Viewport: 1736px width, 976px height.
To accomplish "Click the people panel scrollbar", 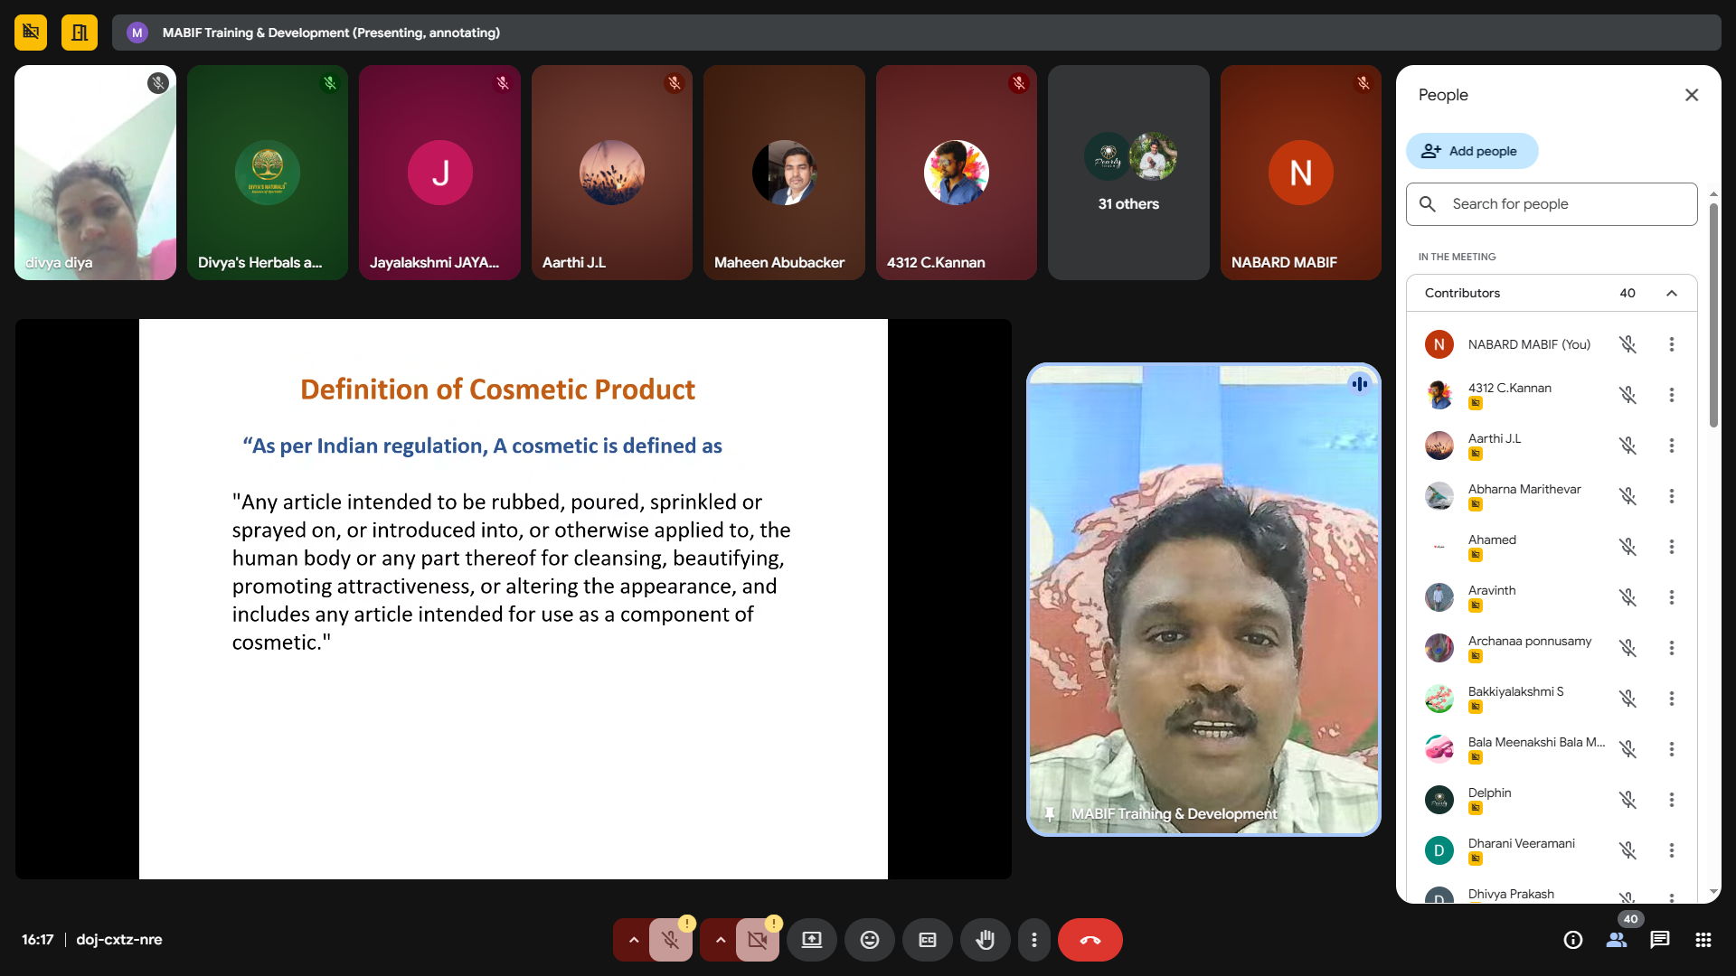I will click(x=1713, y=316).
